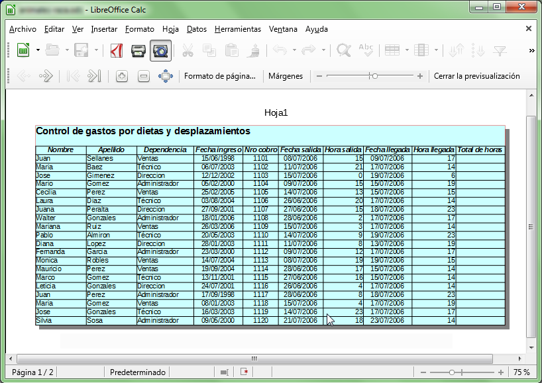
Task: Toggle the print preview icon
Action: coord(160,50)
